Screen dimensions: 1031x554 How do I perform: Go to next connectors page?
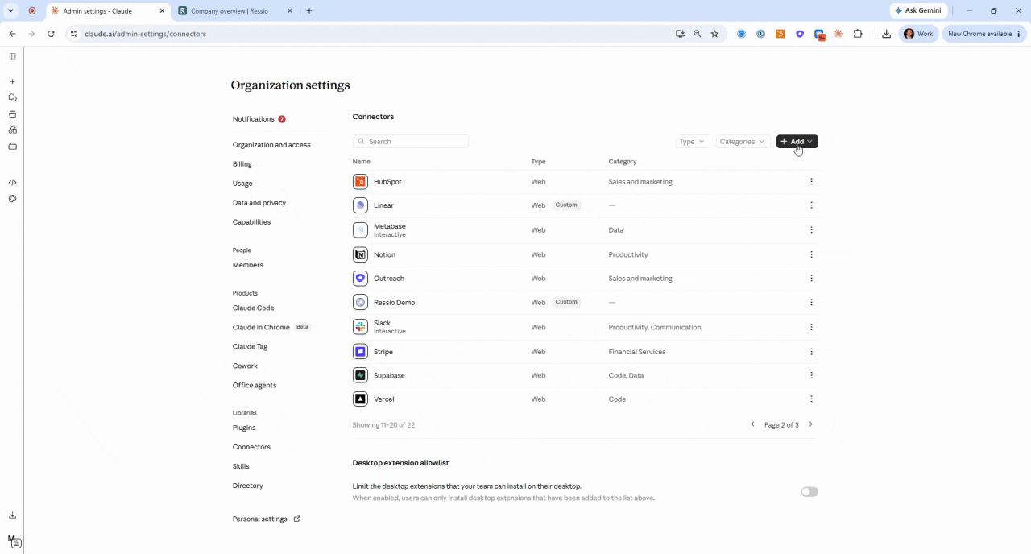pyautogui.click(x=810, y=424)
